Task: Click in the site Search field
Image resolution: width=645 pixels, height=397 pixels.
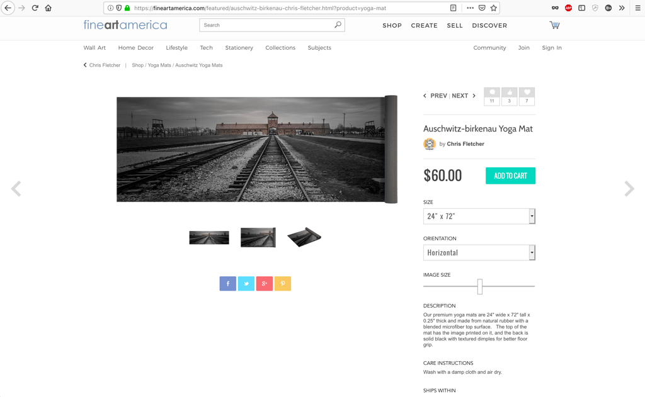Action: (x=267, y=25)
